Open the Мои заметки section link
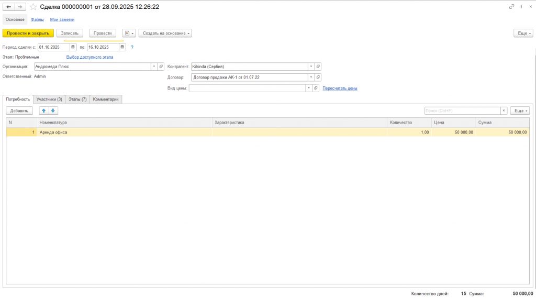The height and width of the screenshot is (299, 536). coord(62,19)
